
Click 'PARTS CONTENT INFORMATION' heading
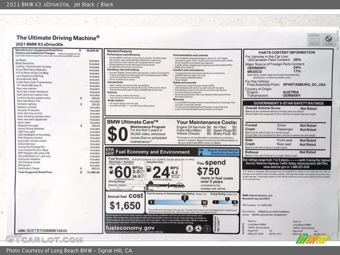[287, 52]
